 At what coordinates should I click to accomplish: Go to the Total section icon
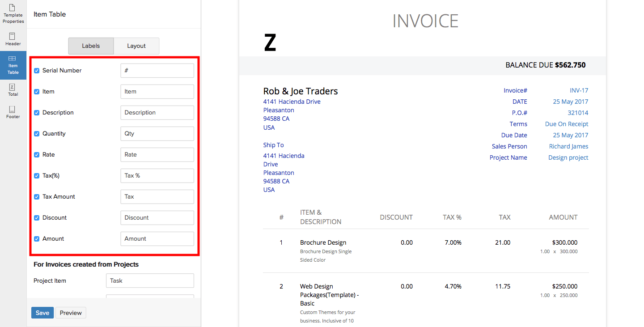coord(13,90)
